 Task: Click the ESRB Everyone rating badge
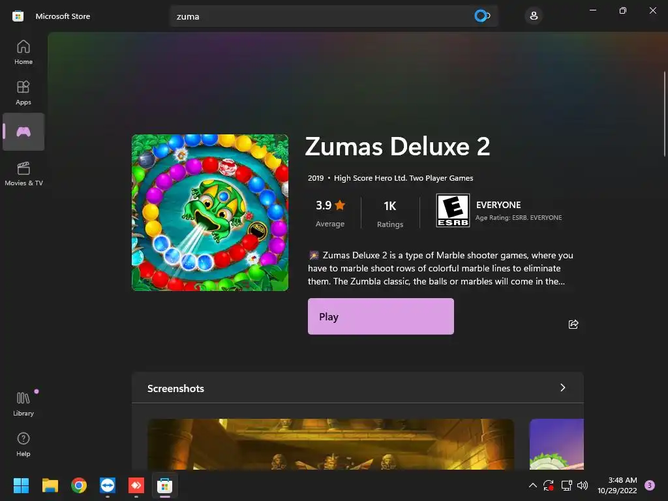point(453,211)
